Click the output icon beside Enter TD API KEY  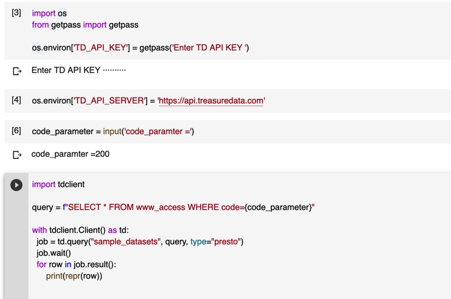[x=17, y=71]
